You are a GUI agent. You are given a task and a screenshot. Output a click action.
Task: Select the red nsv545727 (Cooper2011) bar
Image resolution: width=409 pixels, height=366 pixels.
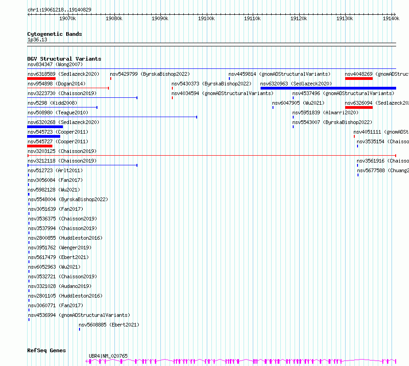tap(40, 146)
